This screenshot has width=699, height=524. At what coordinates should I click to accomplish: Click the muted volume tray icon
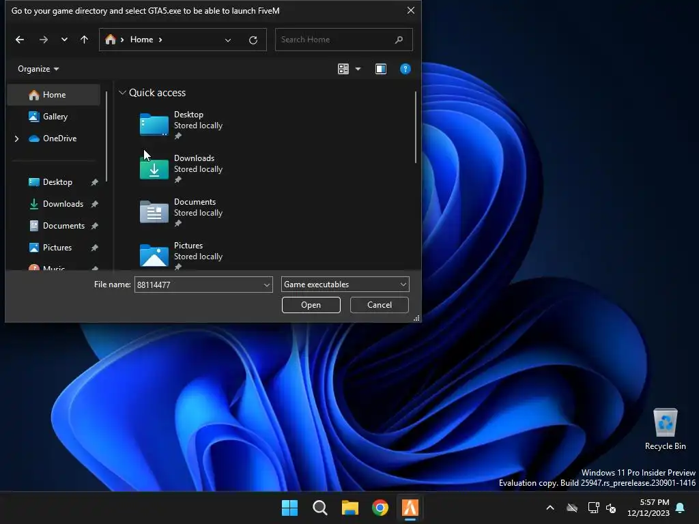pyautogui.click(x=611, y=508)
